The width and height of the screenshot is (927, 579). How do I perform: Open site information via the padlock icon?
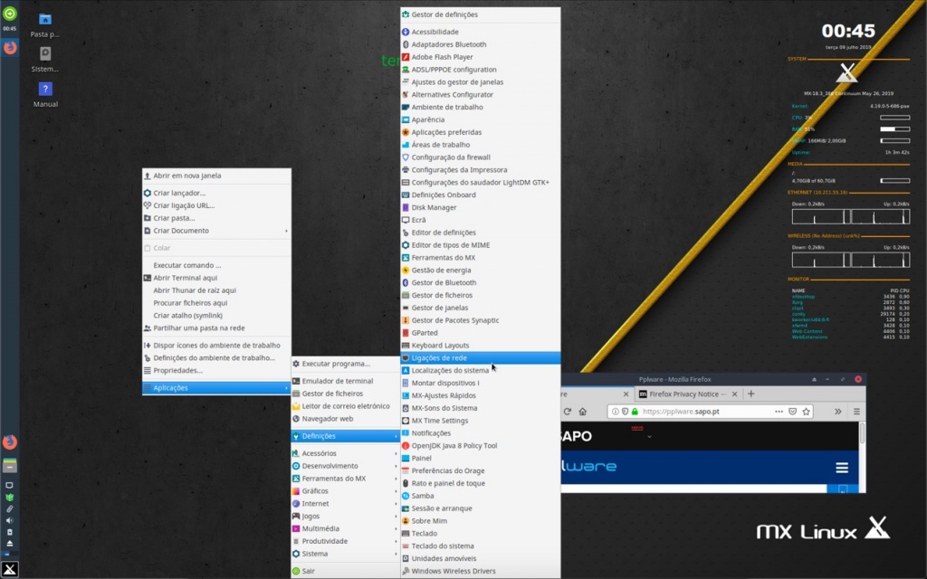(634, 412)
